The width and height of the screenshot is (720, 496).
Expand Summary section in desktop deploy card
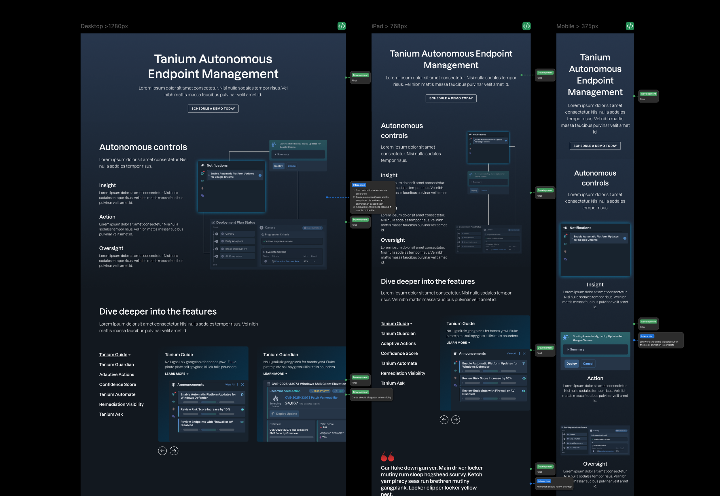(282, 154)
